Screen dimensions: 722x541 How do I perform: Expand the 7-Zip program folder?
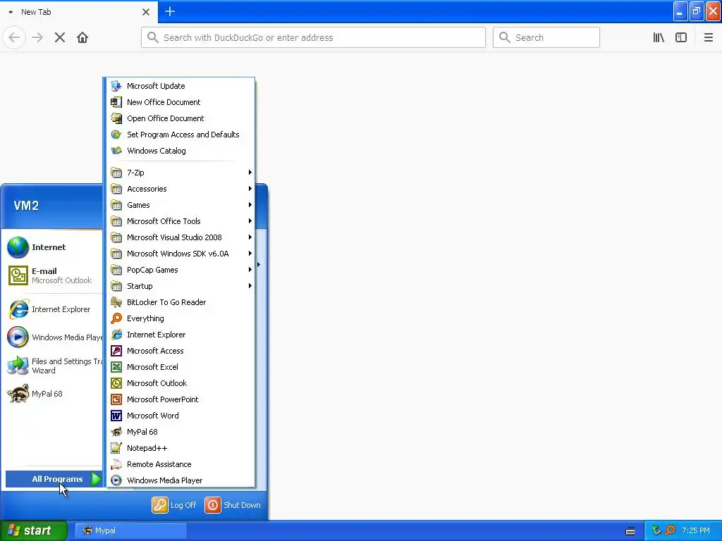(180, 173)
